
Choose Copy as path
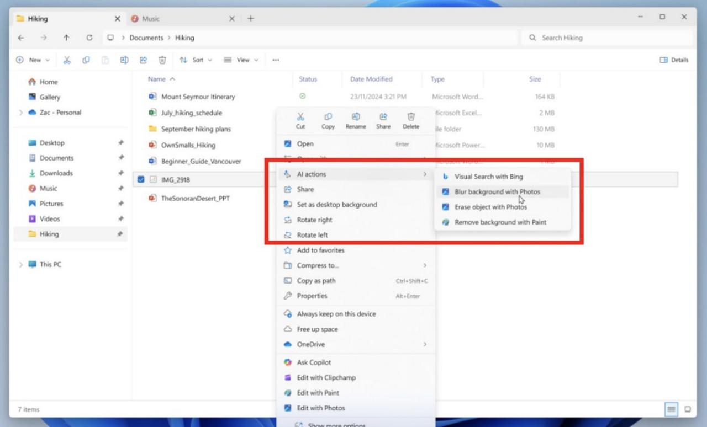pyautogui.click(x=356, y=281)
